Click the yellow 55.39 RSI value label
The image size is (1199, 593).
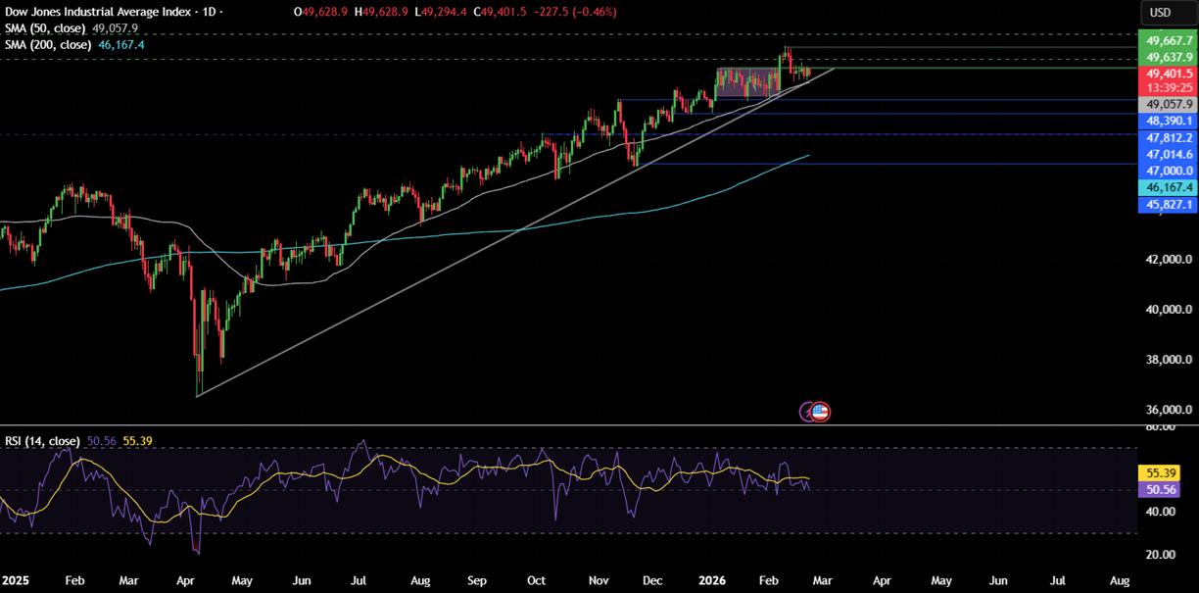(1156, 472)
